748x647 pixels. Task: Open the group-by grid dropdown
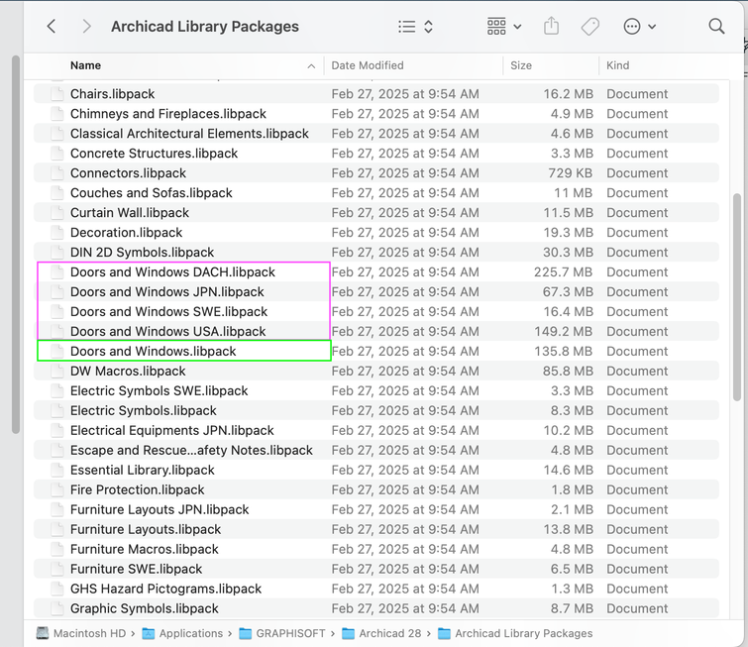click(503, 26)
